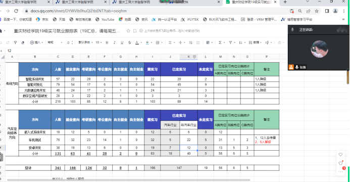Toggle italic text formatting
The image size is (350, 182).
(x=115, y=42)
